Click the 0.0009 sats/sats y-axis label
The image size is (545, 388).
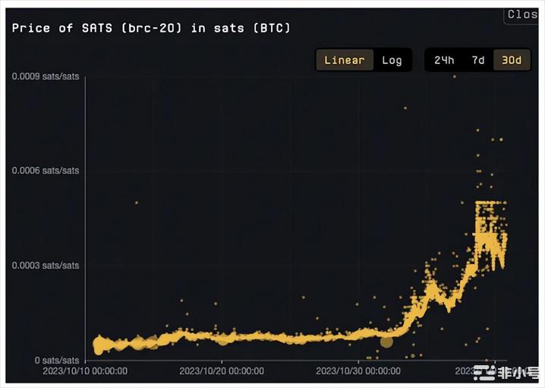tap(45, 76)
